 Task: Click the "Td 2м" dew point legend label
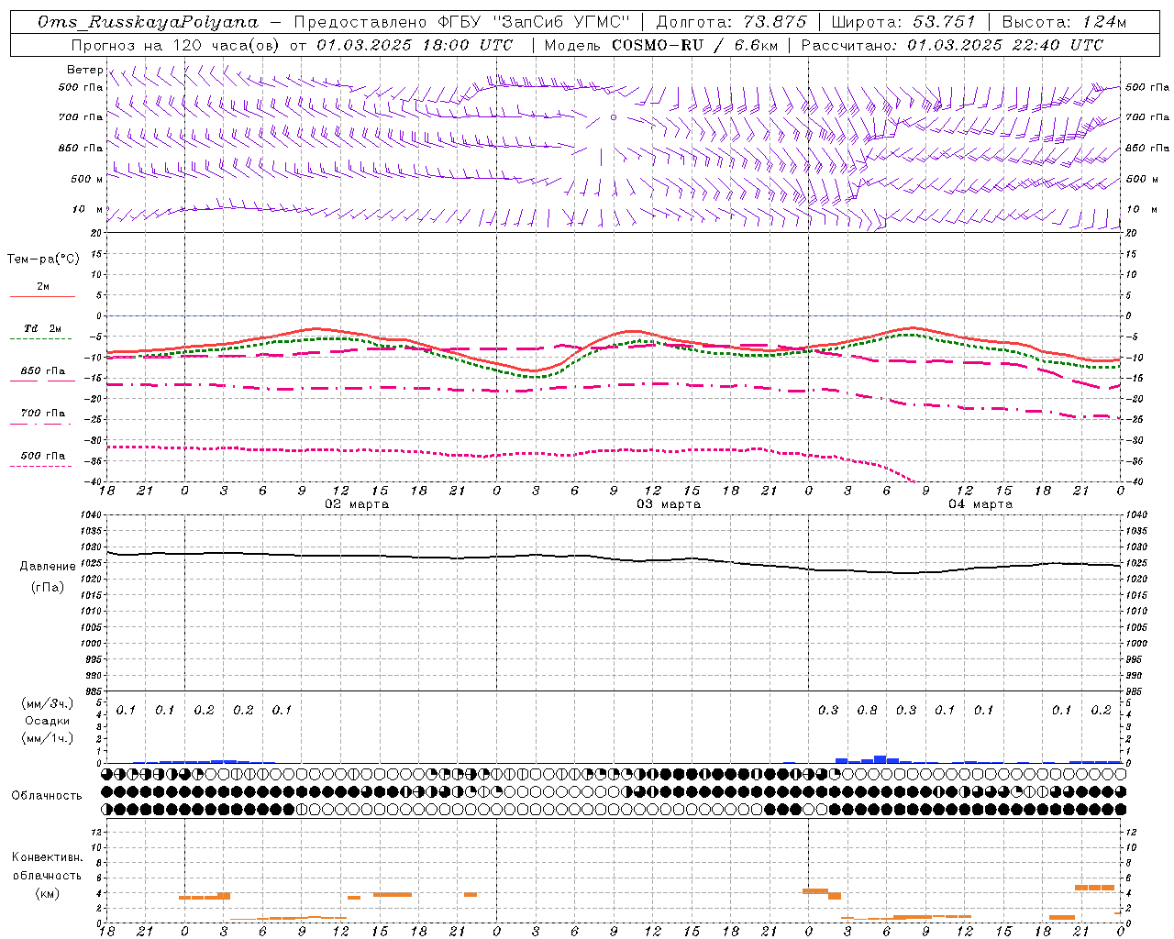coord(43,328)
